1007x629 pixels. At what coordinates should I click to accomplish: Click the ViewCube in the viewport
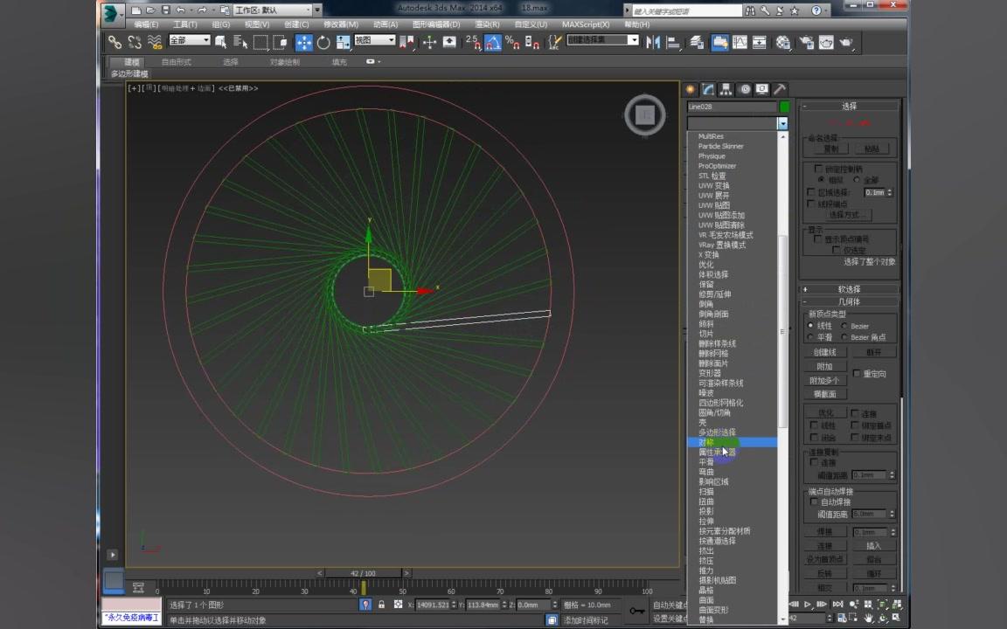(645, 114)
